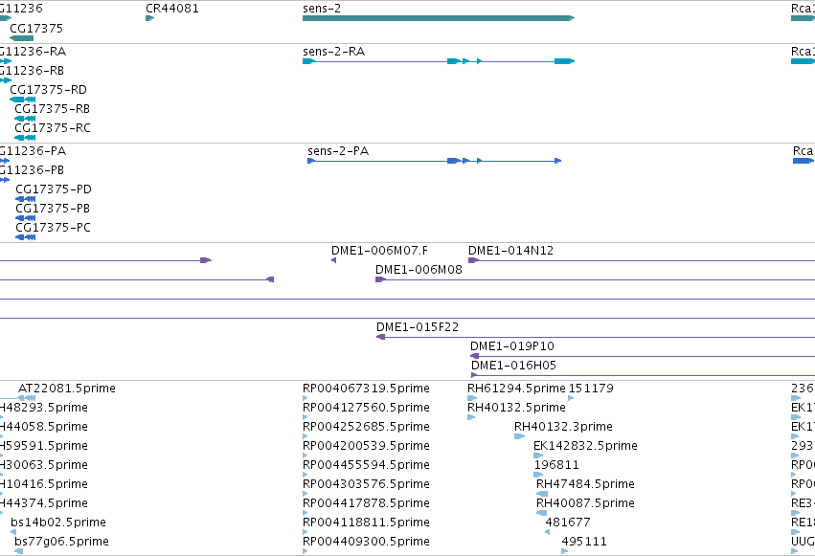Click the DME1-014N12 clone label
Viewport: 815px width, 556px height.
pos(511,251)
